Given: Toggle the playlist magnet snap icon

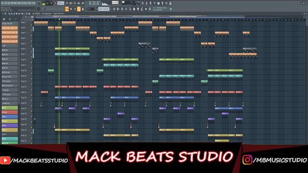Looking at the screenshot, I should [5, 14].
